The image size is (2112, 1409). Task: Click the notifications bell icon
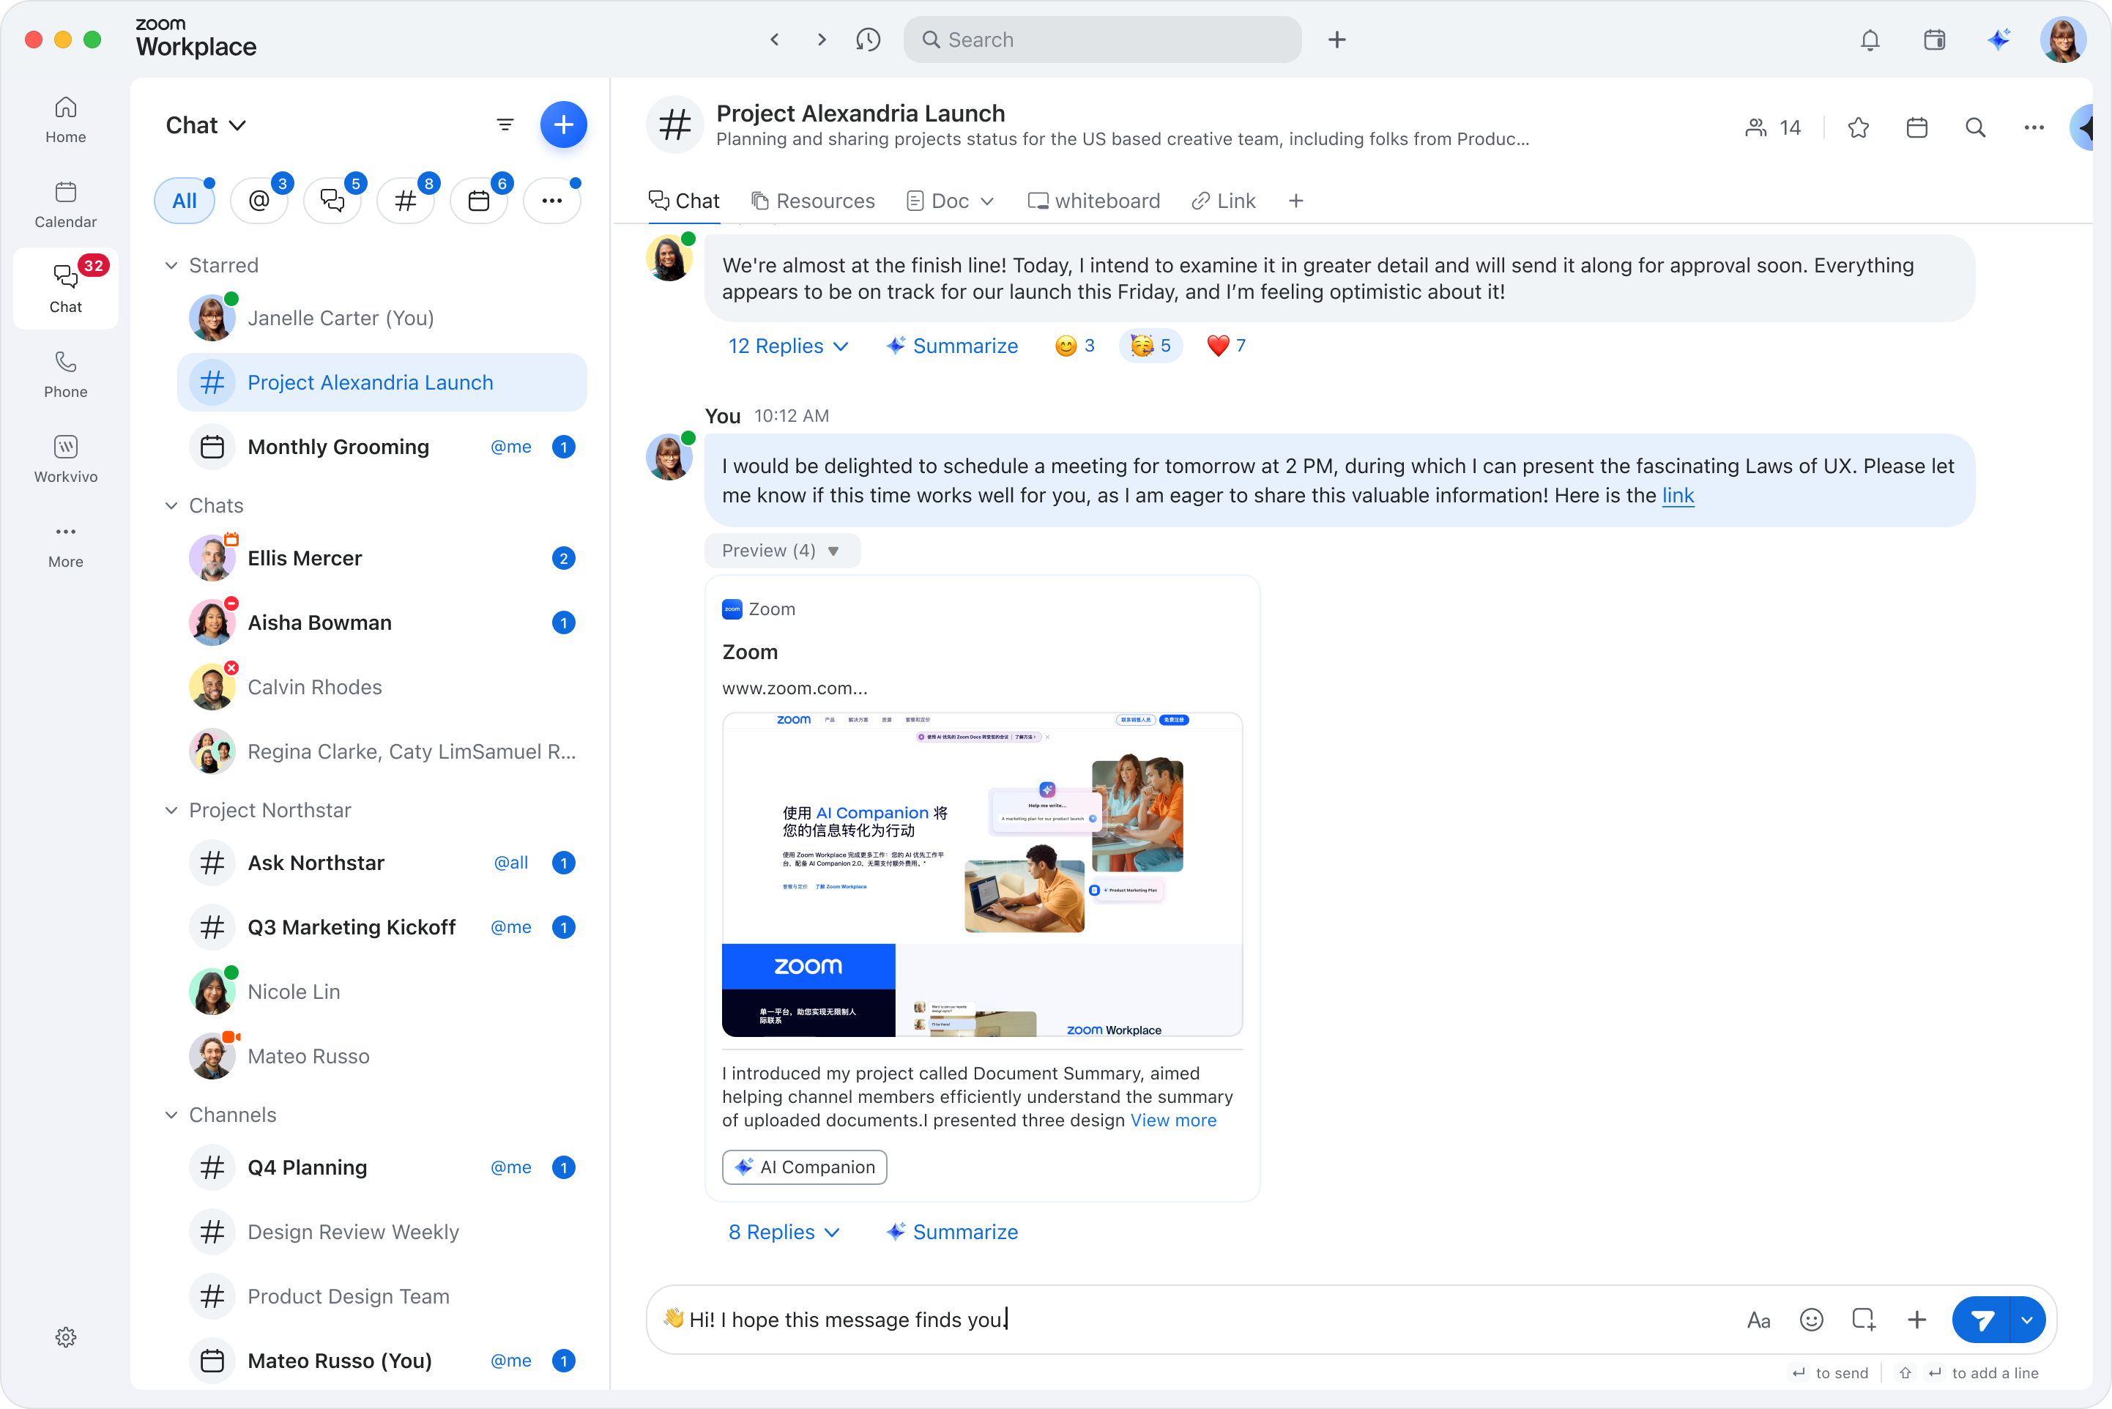click(x=1870, y=40)
